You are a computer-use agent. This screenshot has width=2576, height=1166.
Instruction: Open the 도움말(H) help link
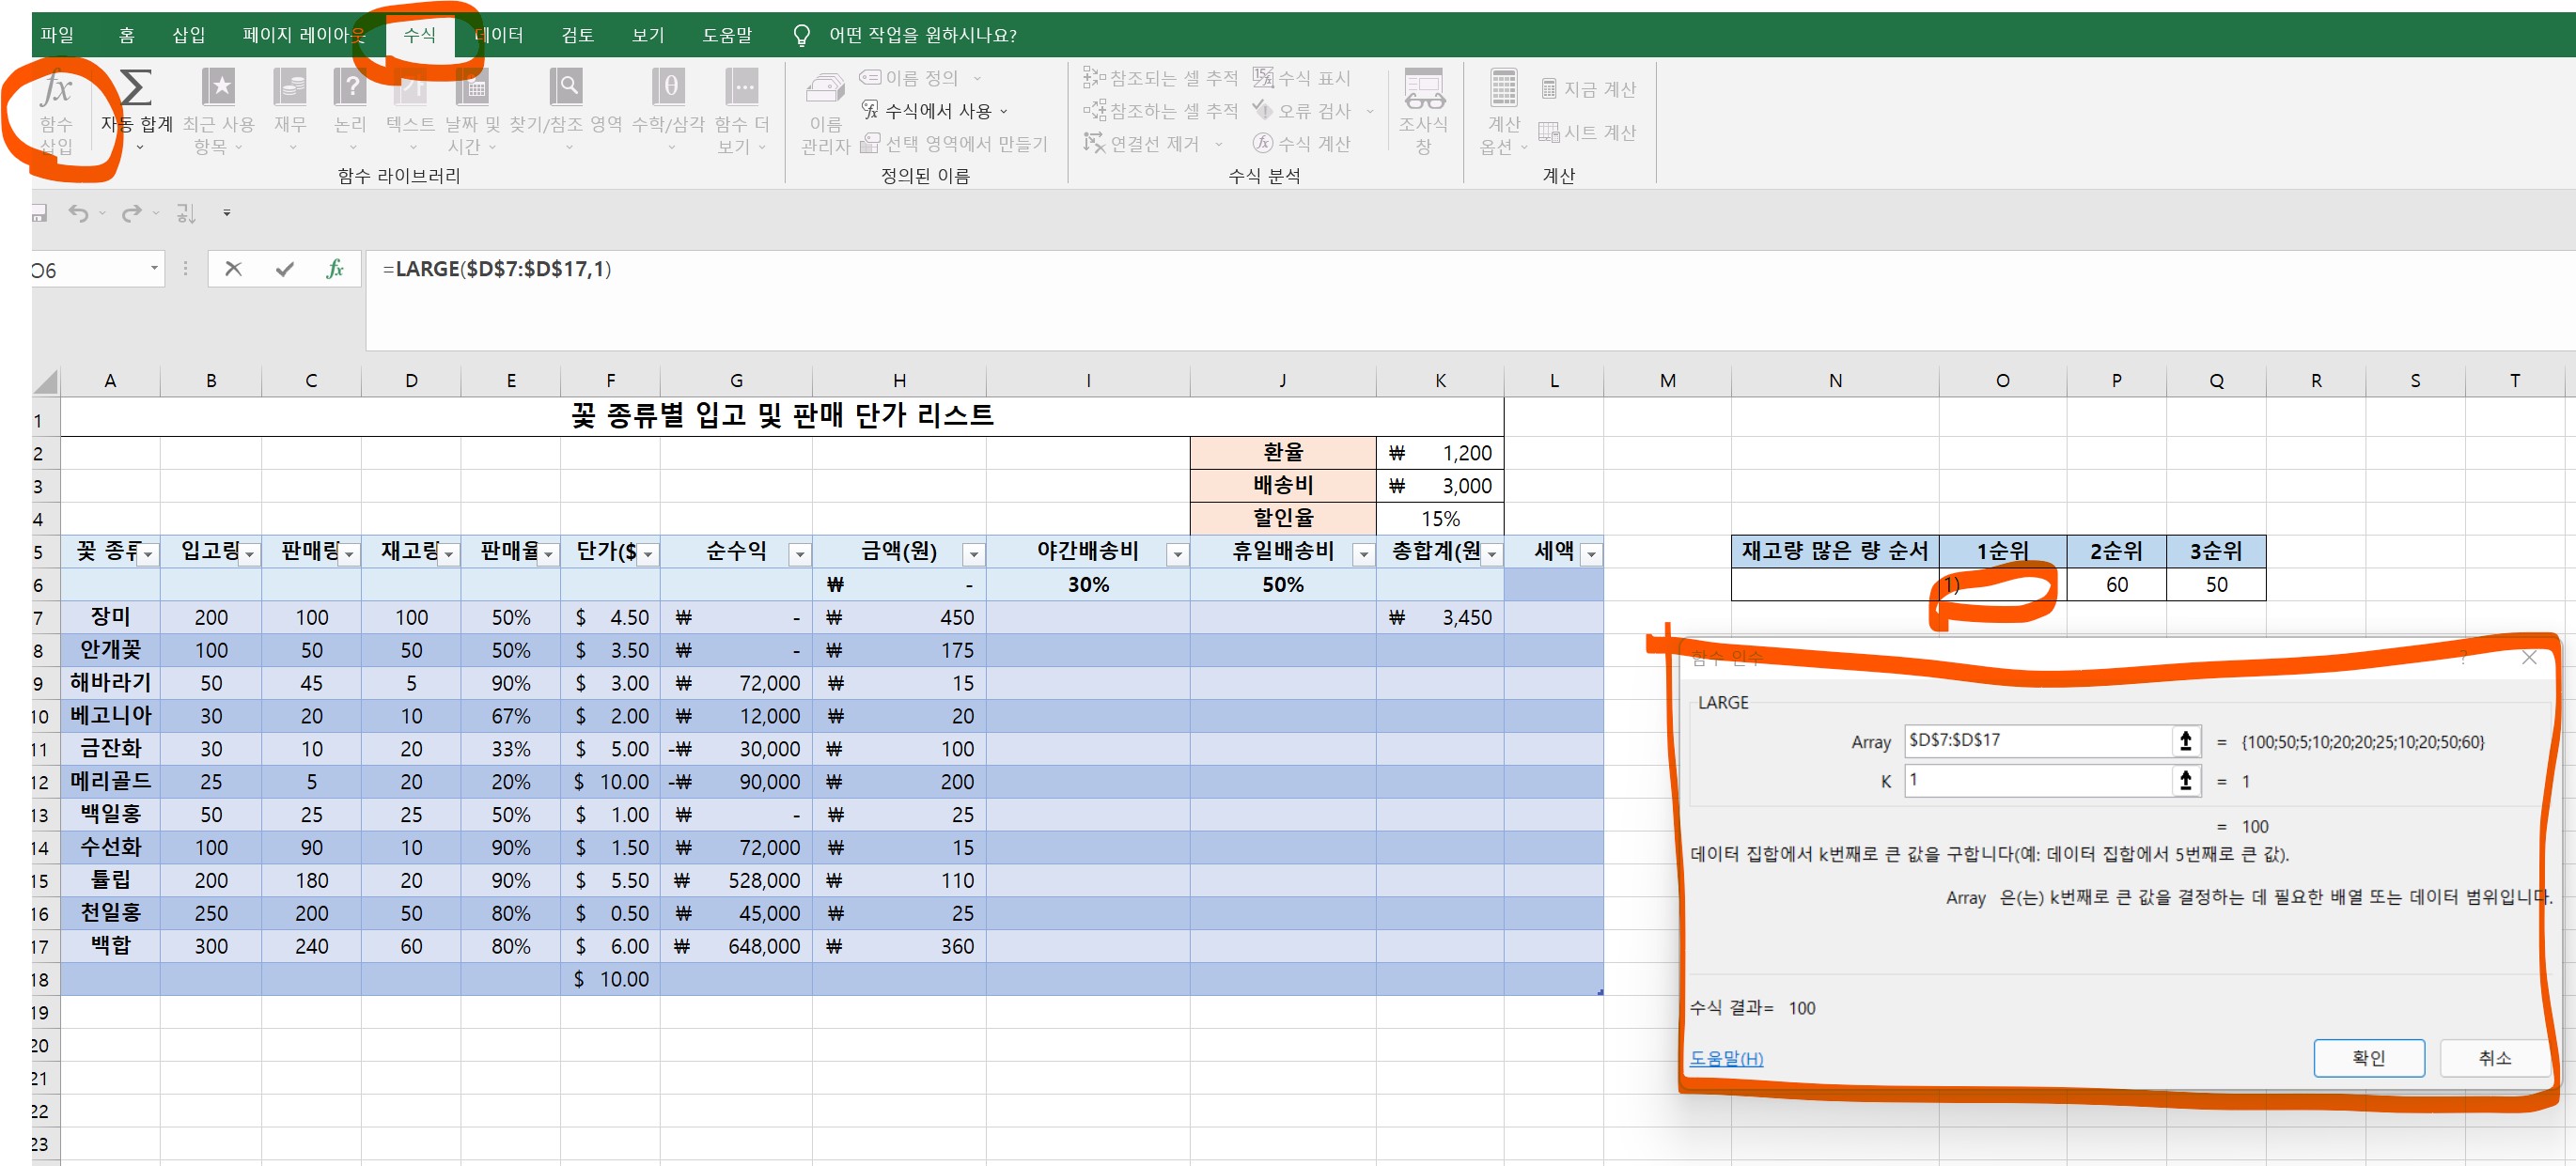pyautogui.click(x=1726, y=1058)
